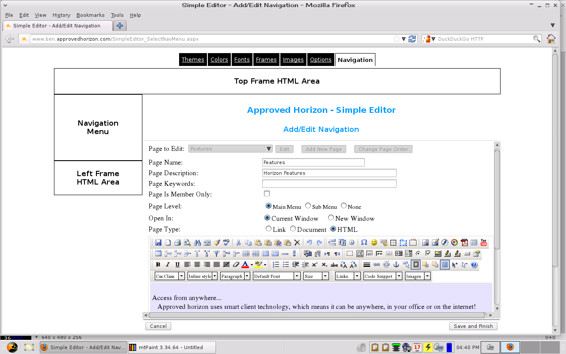Select the Main Menu page level radio
The image size is (566, 354).
point(268,206)
